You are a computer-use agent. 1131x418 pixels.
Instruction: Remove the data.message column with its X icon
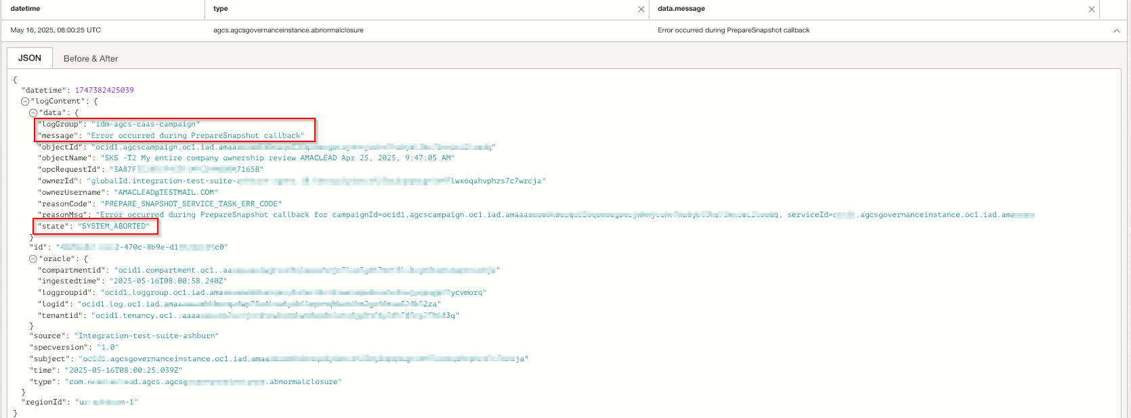coord(1092,9)
